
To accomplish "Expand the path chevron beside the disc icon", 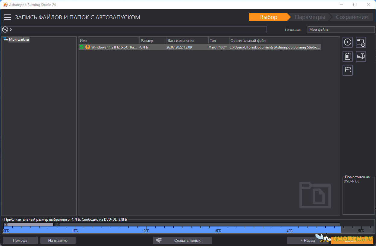I will (11, 30).
